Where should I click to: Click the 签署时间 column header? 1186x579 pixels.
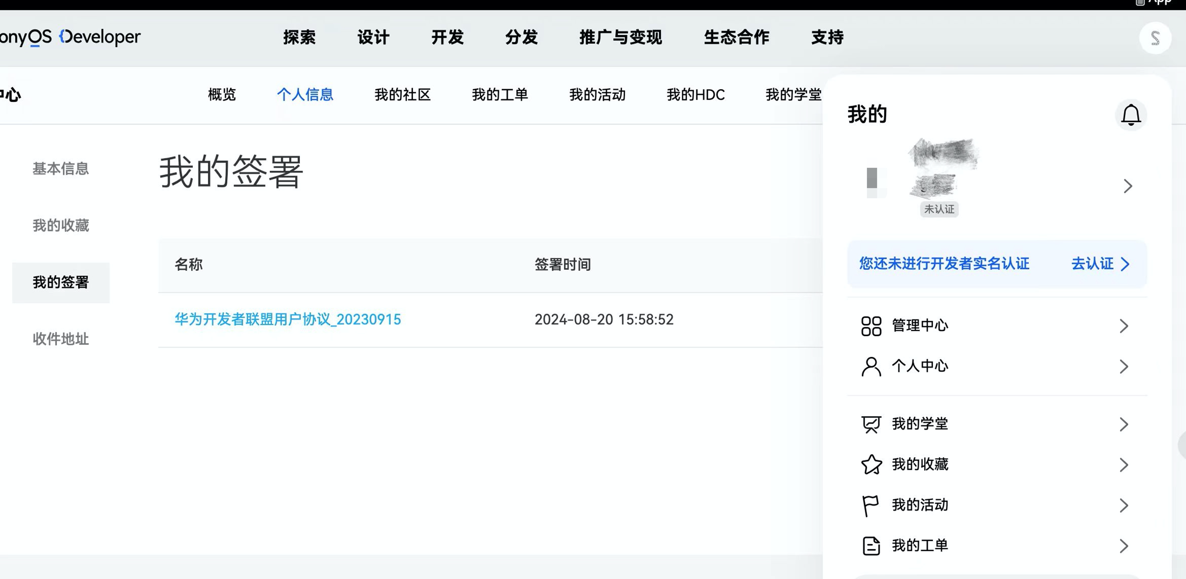563,265
